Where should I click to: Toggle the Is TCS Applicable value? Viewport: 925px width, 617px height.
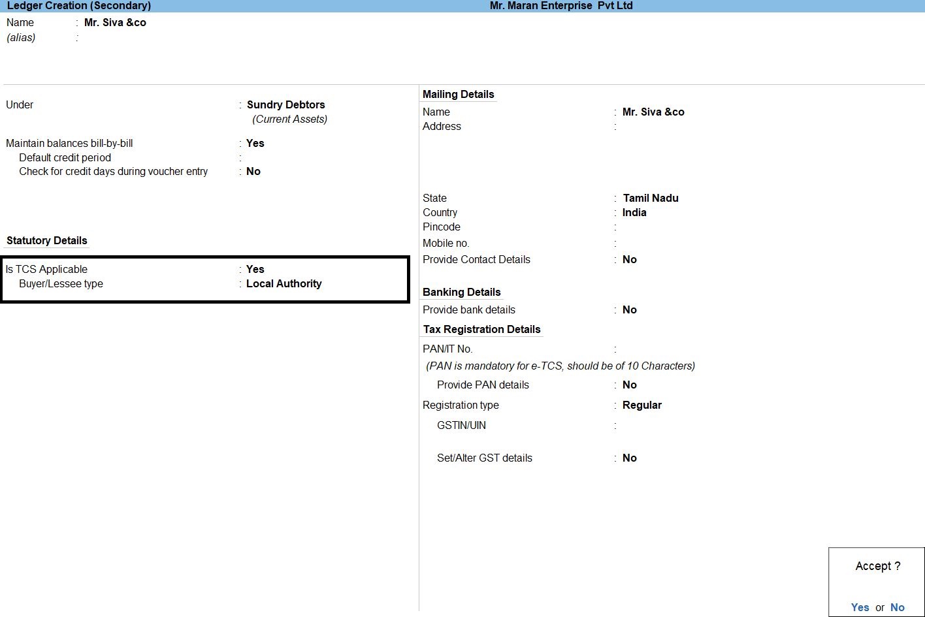point(255,269)
